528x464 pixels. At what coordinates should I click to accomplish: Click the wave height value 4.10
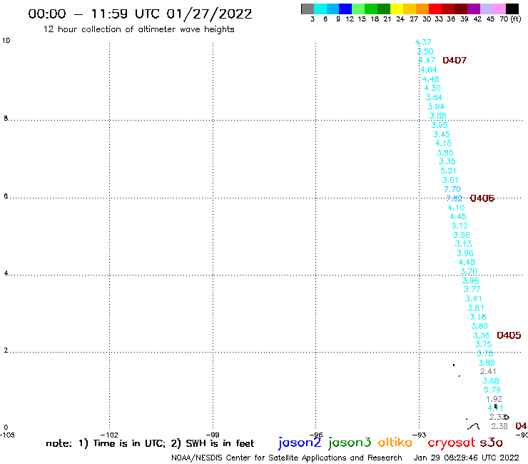[x=456, y=208]
